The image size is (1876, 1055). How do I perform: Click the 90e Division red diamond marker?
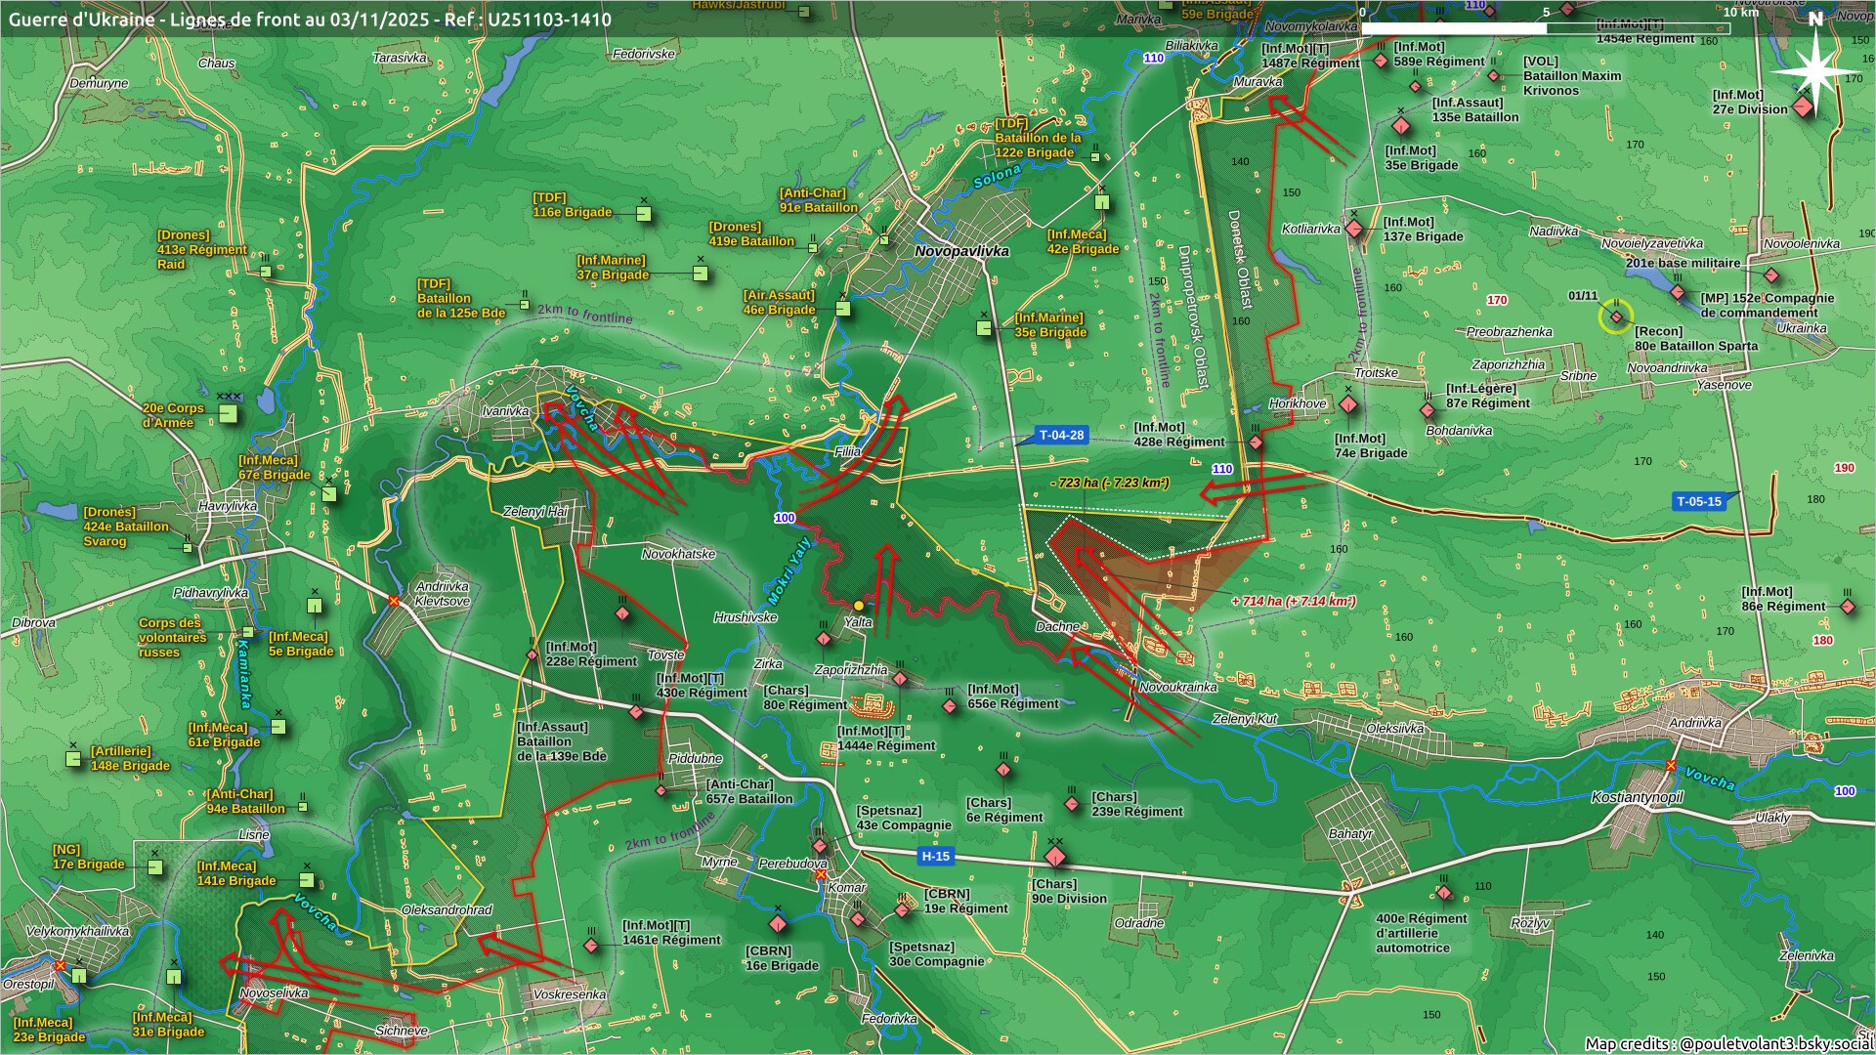[x=1055, y=859]
